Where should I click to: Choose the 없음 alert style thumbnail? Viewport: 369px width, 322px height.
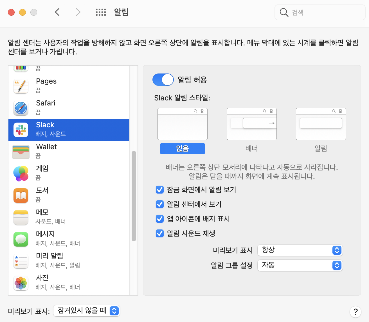[x=183, y=124]
